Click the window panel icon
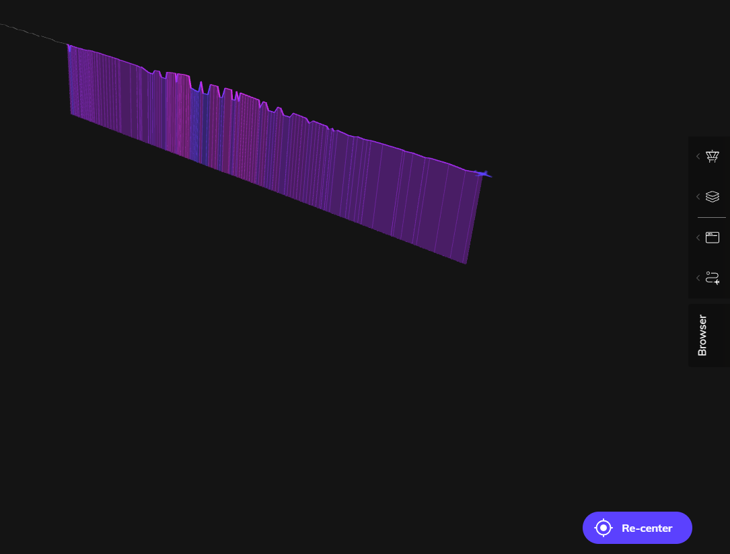This screenshot has height=554, width=730. 713,237
